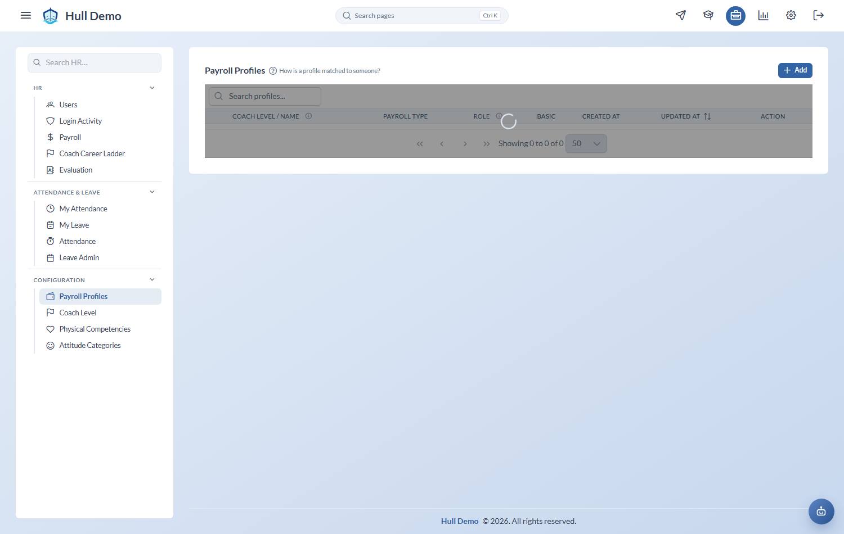844x534 pixels.
Task: Go to next page of results
Action: coord(465,144)
